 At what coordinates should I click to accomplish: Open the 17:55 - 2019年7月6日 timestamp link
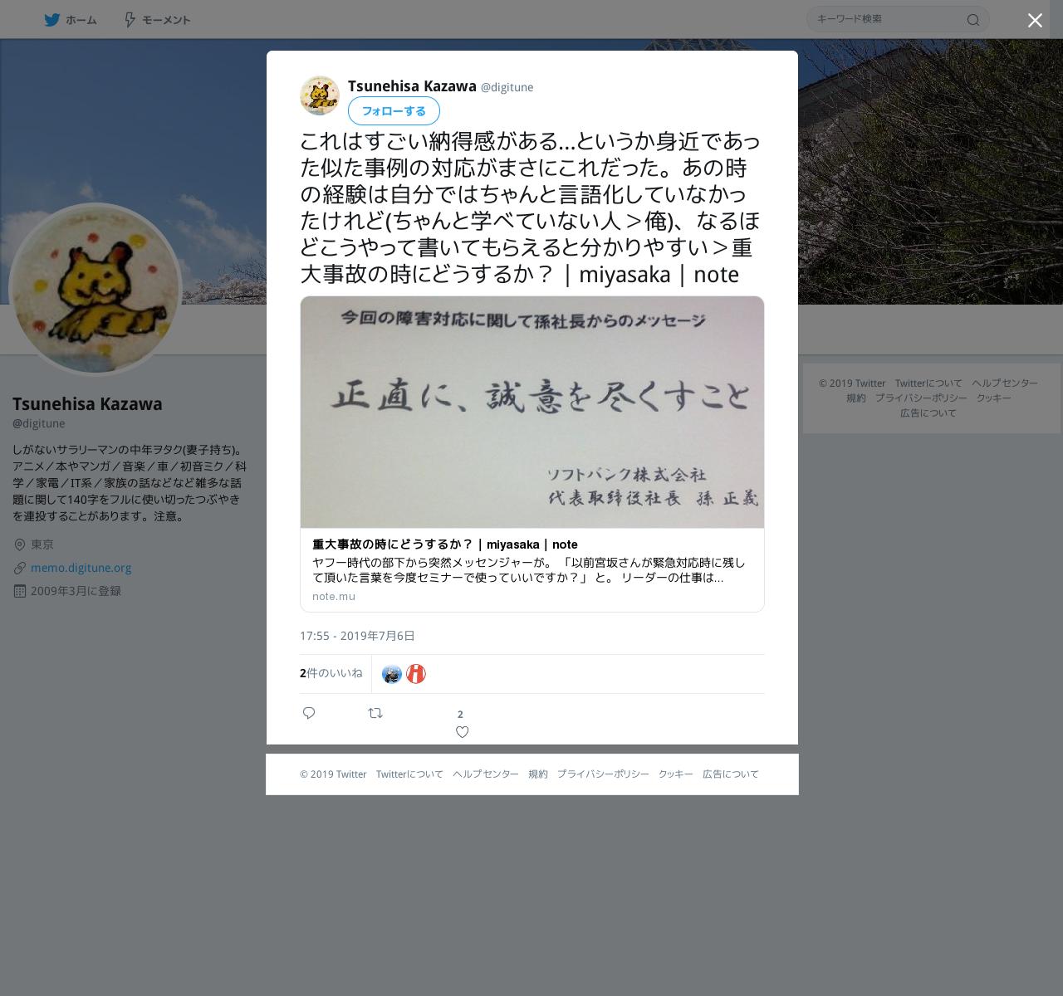pyautogui.click(x=357, y=636)
